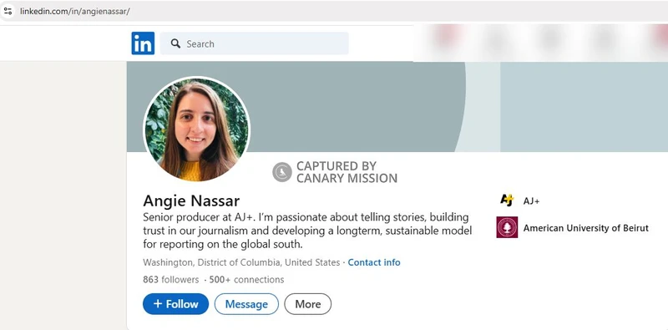
Task: Click the Senior producer at AJ+ headline text
Action: [x=307, y=231]
